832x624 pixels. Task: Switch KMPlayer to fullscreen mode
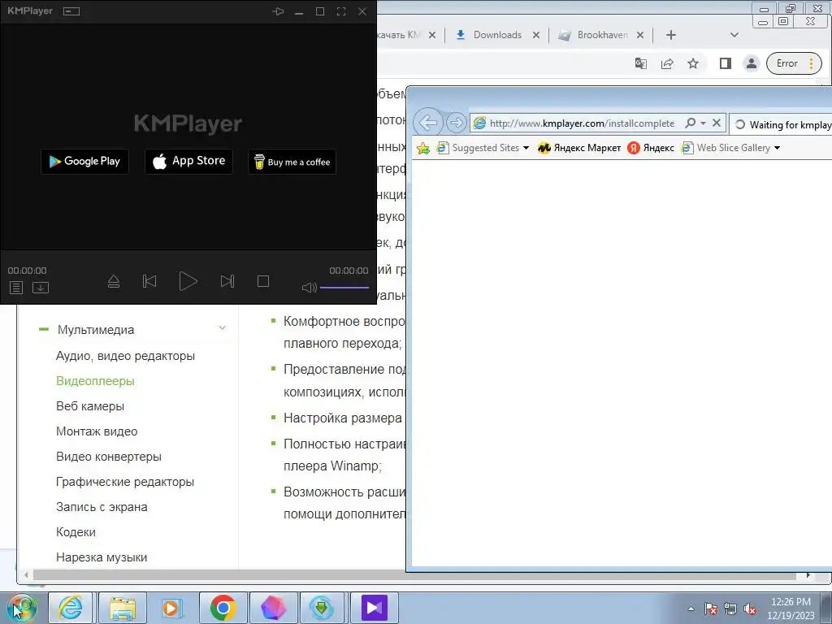(341, 11)
